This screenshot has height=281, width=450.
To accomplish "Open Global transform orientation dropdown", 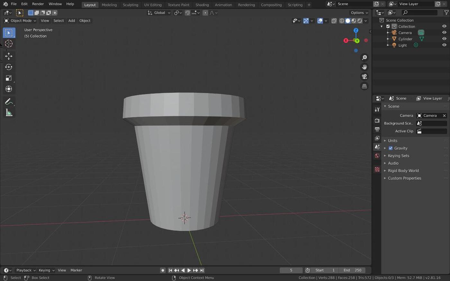I will [x=159, y=13].
